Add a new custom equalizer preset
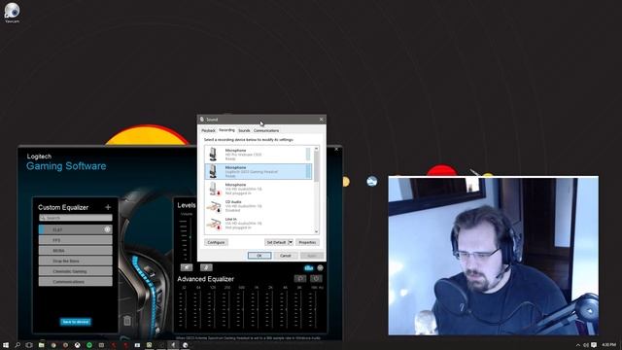Image resolution: width=622 pixels, height=350 pixels. point(108,207)
